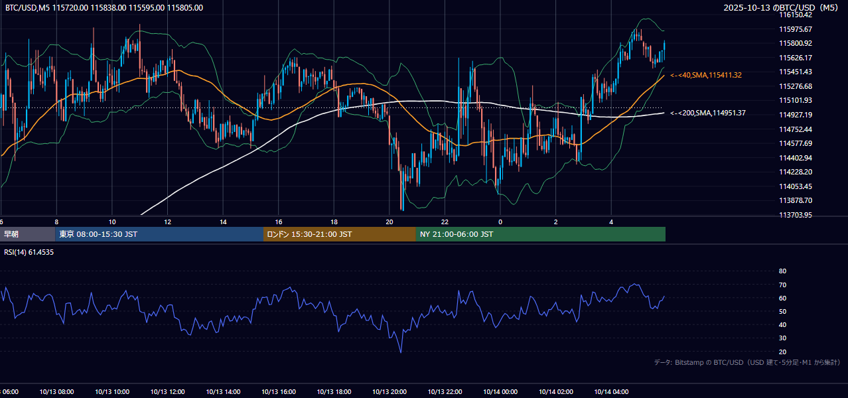
Task: Click the '10/13 20:00' date label
Action: click(x=389, y=392)
